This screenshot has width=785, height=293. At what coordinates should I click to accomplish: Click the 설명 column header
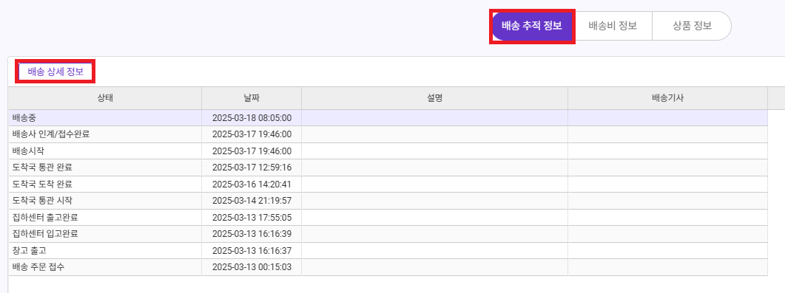pos(434,98)
